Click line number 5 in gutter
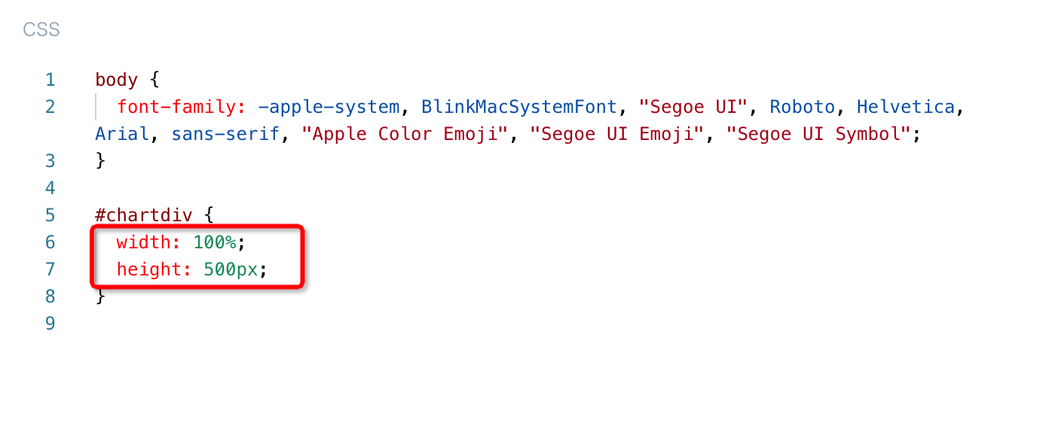 [x=50, y=215]
